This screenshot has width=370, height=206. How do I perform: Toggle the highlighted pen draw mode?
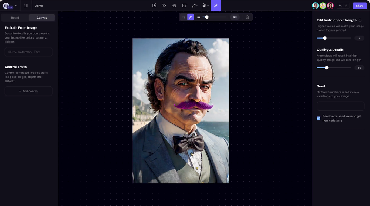(x=191, y=17)
